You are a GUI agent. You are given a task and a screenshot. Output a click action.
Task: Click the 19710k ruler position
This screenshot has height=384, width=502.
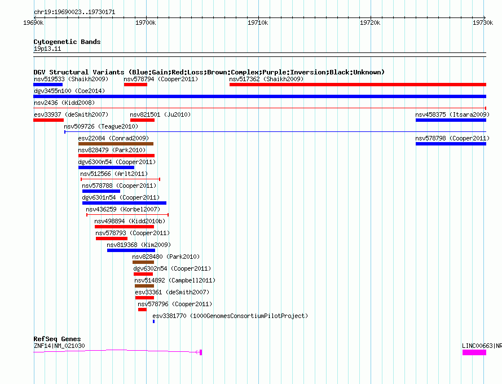(x=258, y=23)
